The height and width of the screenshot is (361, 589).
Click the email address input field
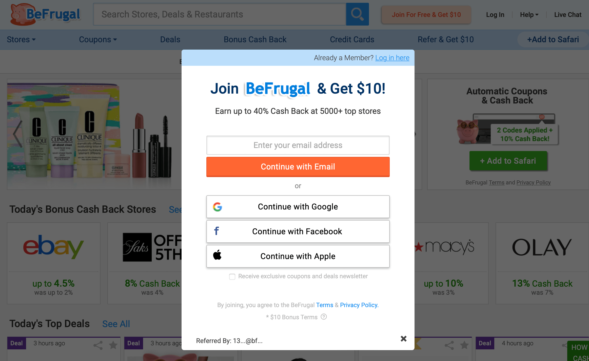pos(298,145)
